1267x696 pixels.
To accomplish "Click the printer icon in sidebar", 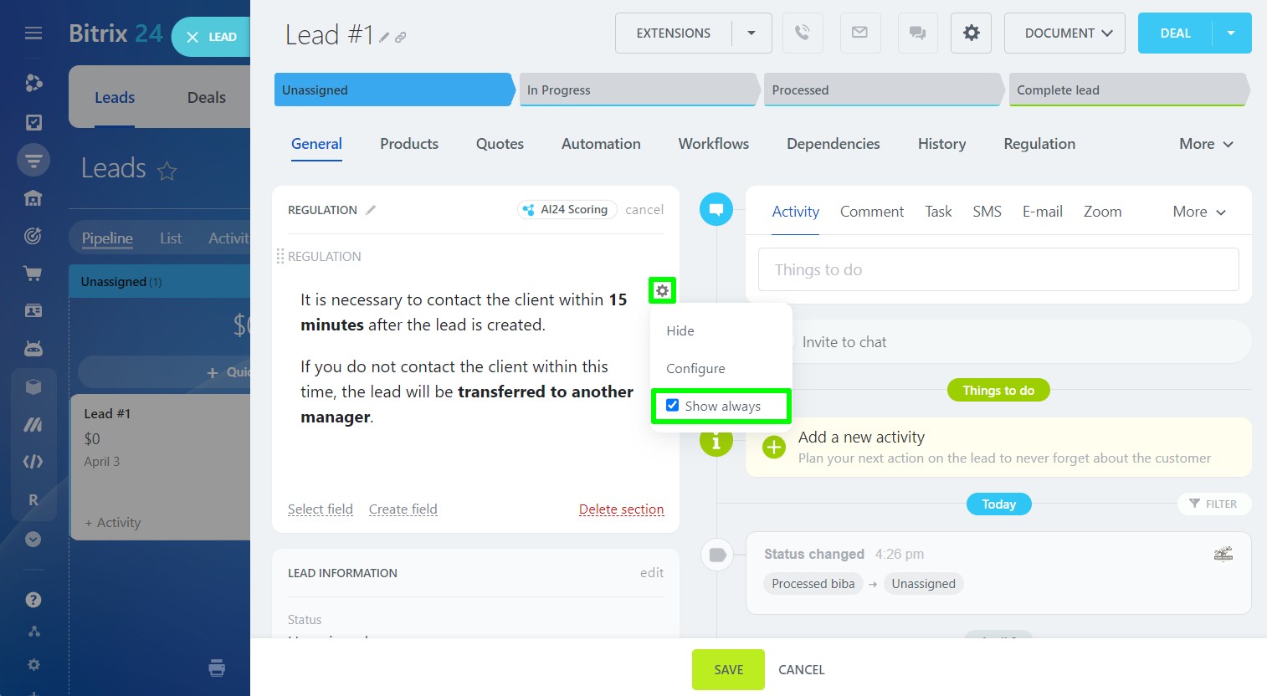I will tap(217, 668).
